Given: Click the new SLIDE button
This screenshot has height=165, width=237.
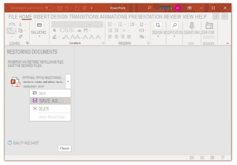Looking at the screenshot, I should pyautogui.click(x=39, y=25).
